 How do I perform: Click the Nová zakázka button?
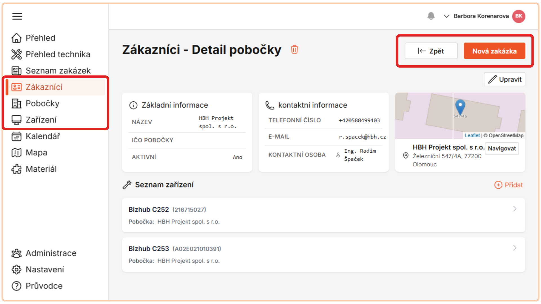[x=494, y=51]
